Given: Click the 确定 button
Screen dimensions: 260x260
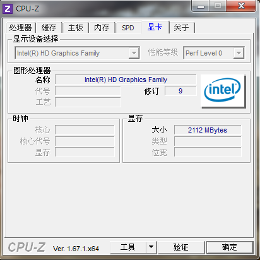Looking at the screenshot, I should (x=230, y=247).
